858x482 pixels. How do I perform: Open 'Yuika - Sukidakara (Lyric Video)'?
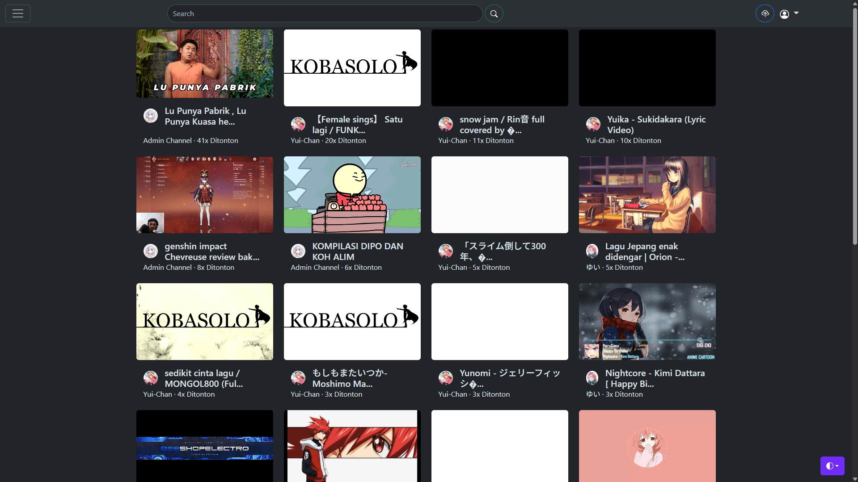pyautogui.click(x=656, y=125)
